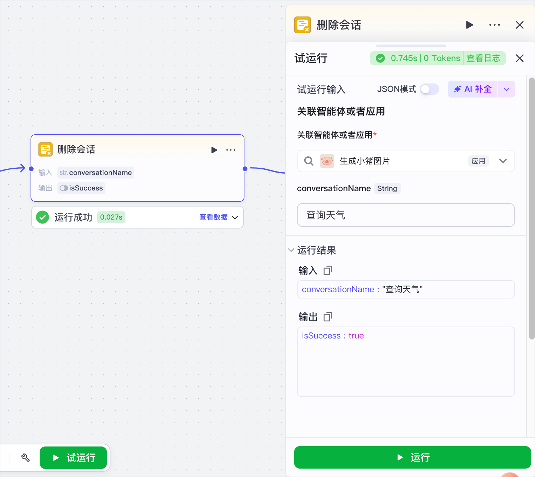Click the 0.027s duration badge

point(111,217)
